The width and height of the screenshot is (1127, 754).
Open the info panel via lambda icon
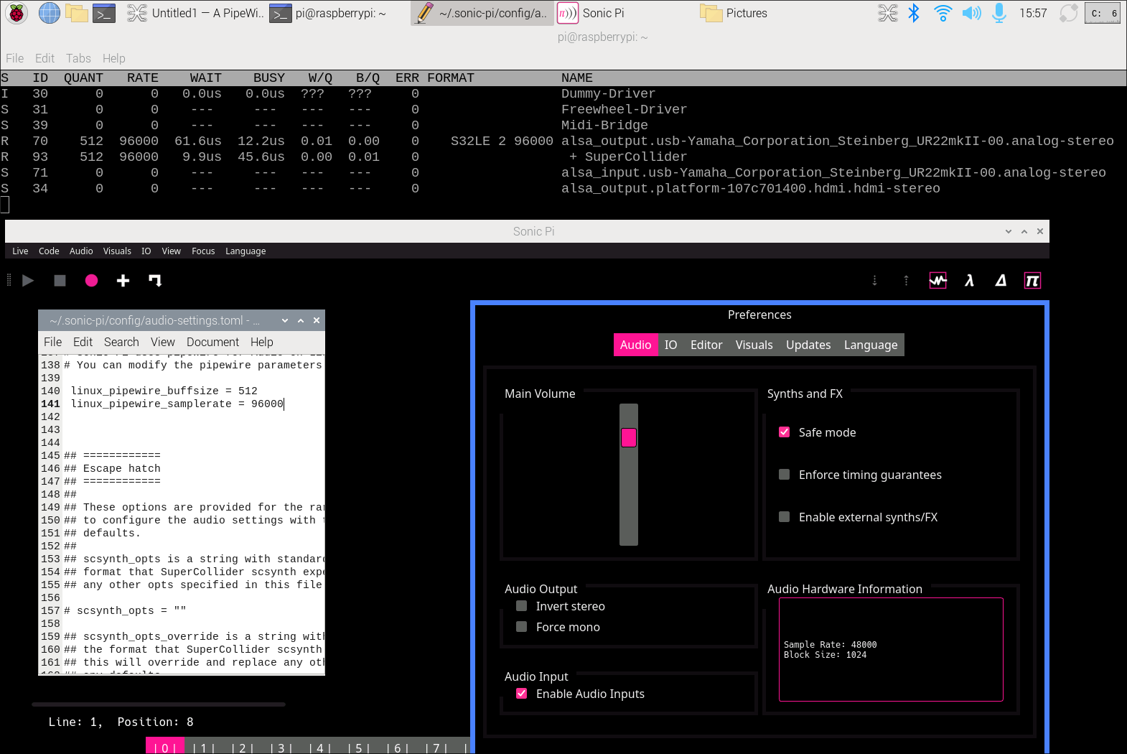pos(969,281)
